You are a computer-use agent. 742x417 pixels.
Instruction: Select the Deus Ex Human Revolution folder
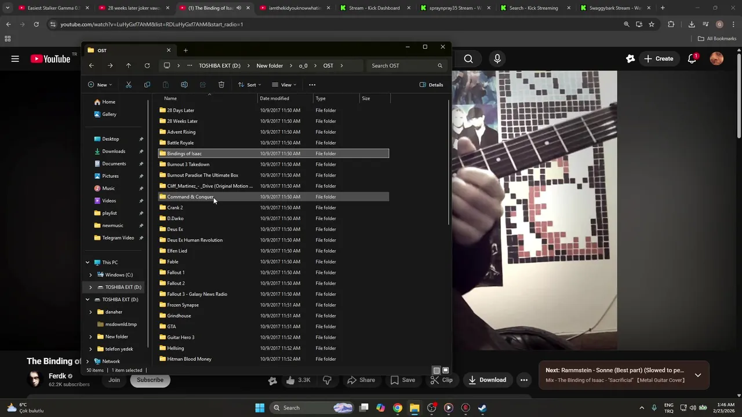point(273,240)
